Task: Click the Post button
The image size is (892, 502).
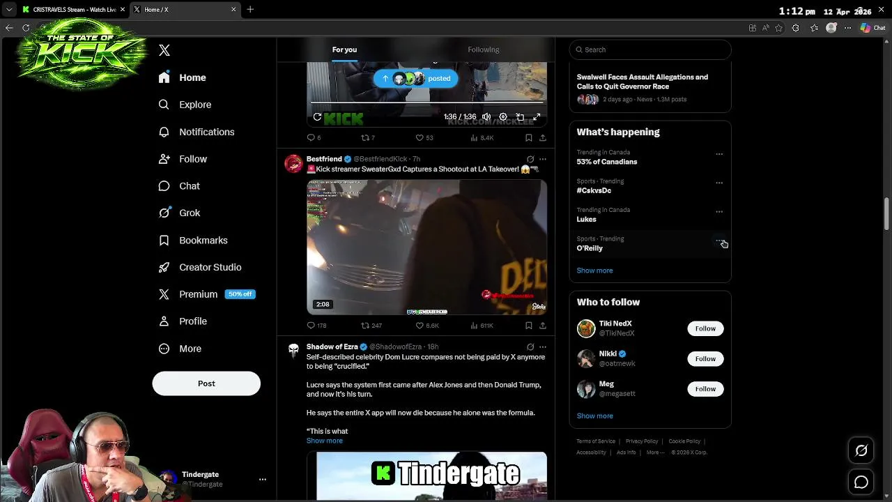Action: tap(206, 383)
